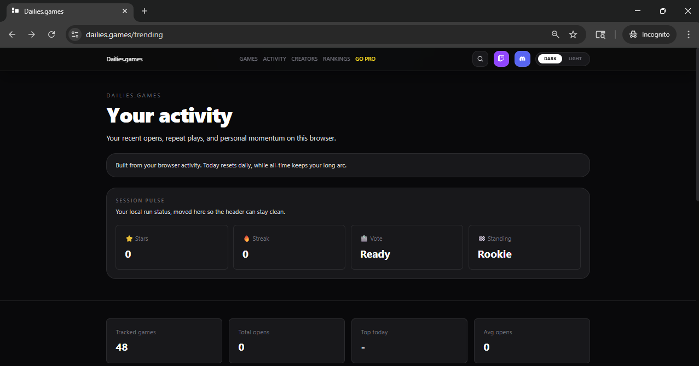Viewport: 699px width, 366px height.
Task: Switch theme to DARK
Action: (x=550, y=59)
